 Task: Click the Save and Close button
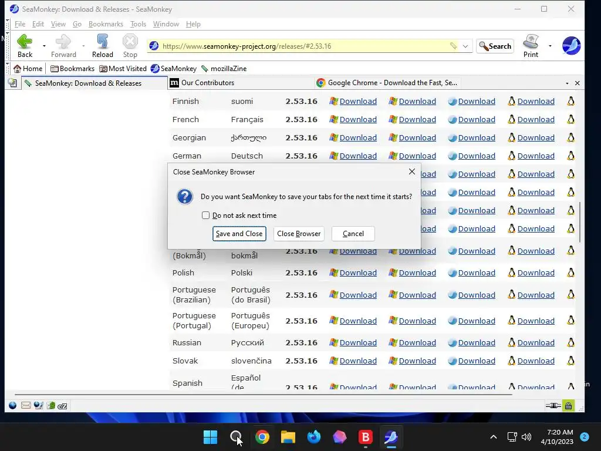tap(239, 234)
